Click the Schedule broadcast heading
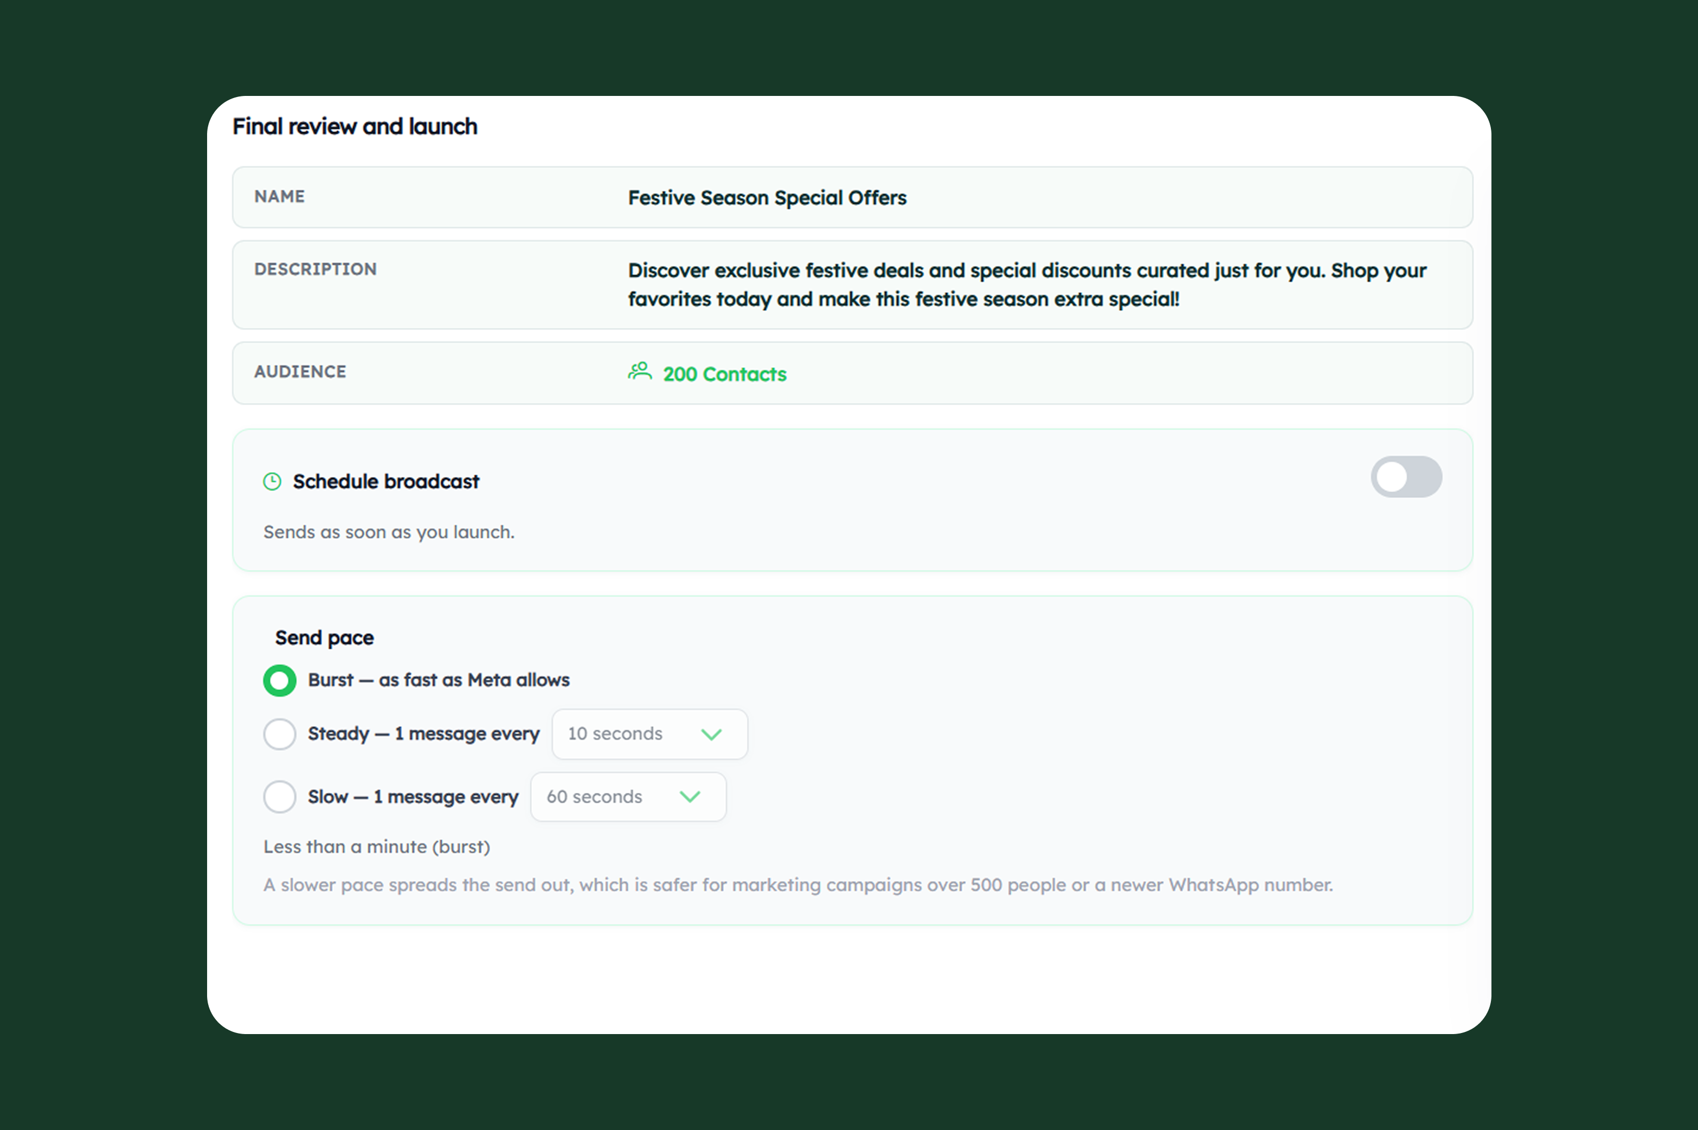This screenshot has width=1698, height=1130. pyautogui.click(x=385, y=481)
